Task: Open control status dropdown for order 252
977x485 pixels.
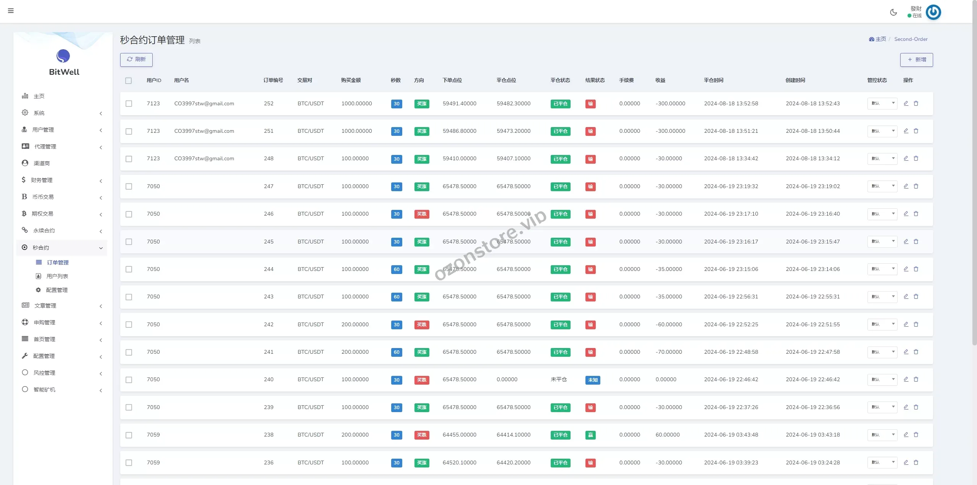Action: (882, 103)
